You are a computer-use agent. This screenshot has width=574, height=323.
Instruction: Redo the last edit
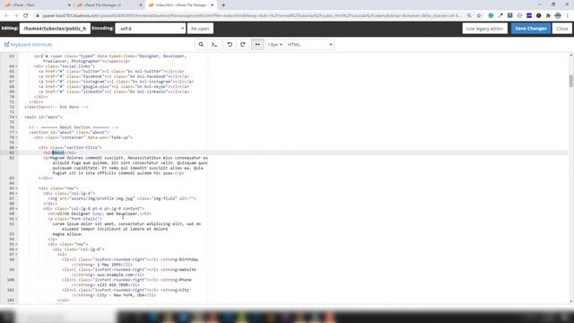[x=243, y=44]
